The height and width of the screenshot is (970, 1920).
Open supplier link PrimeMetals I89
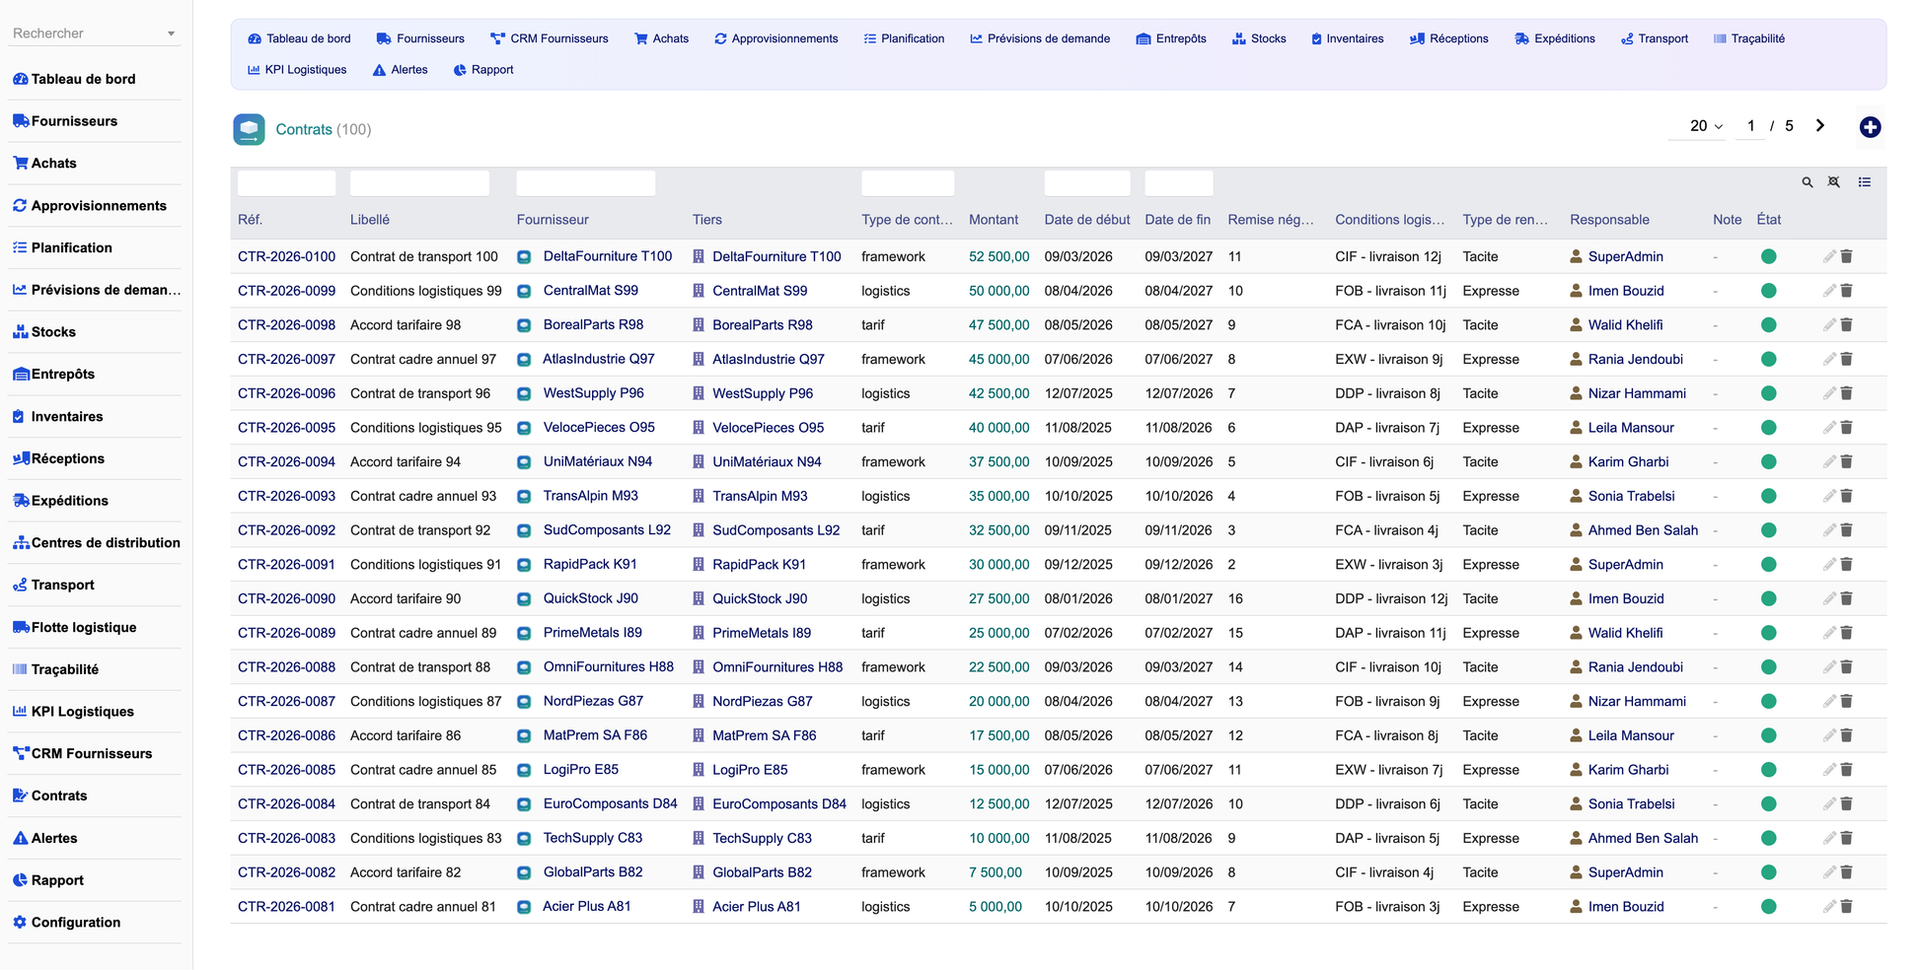[592, 633]
